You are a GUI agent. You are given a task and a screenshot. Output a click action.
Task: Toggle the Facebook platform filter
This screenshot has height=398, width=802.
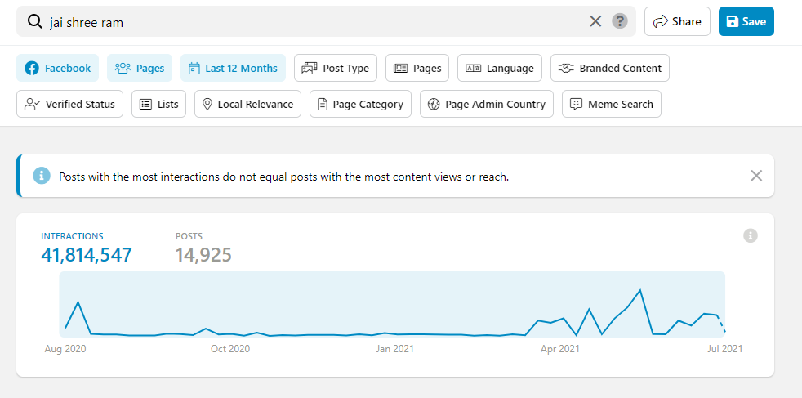(58, 68)
